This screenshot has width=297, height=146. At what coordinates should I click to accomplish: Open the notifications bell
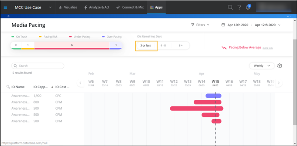point(248,7)
